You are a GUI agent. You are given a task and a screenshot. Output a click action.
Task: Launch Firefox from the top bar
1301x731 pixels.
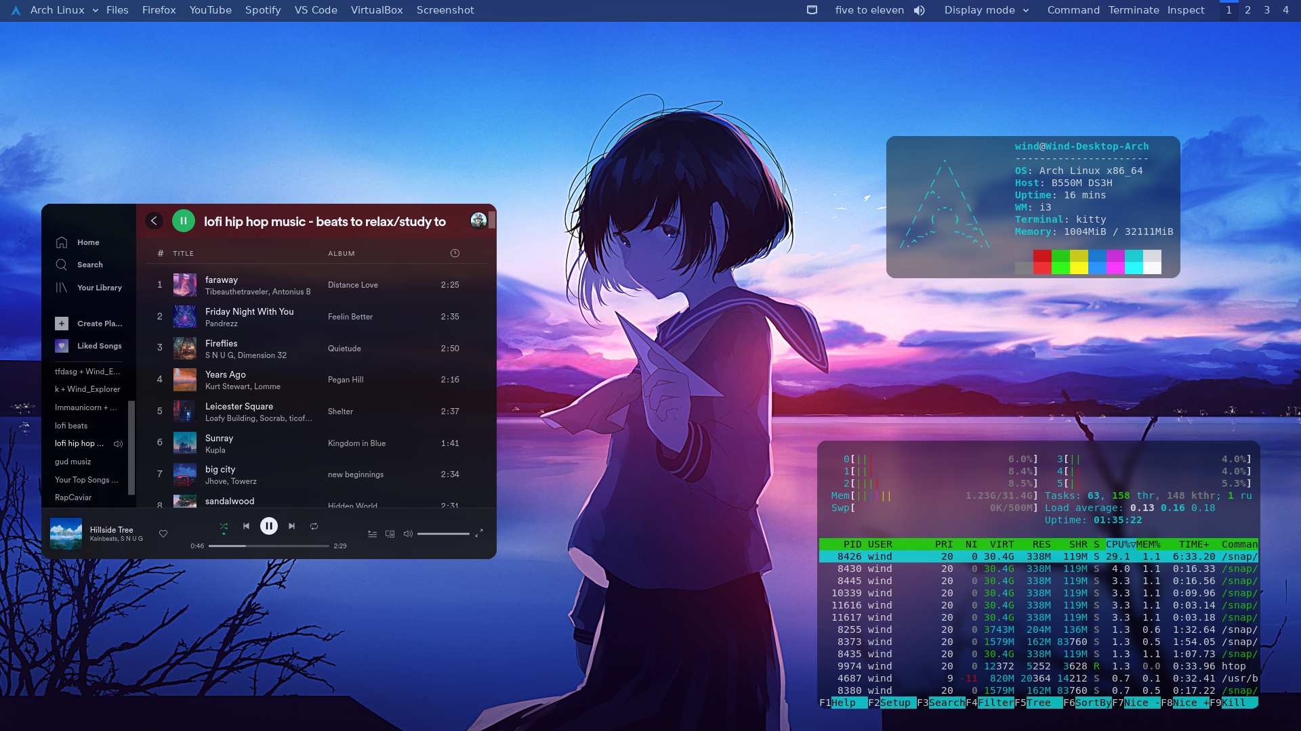159,10
